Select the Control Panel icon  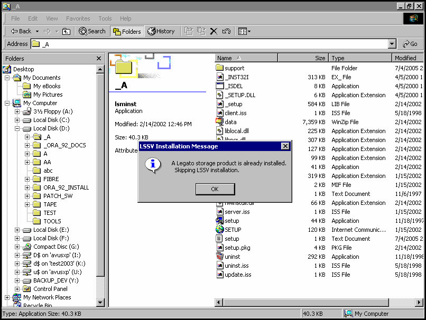27,289
